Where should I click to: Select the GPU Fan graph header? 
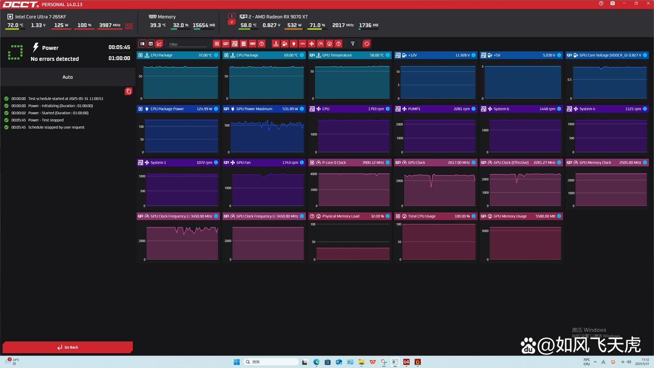point(264,163)
